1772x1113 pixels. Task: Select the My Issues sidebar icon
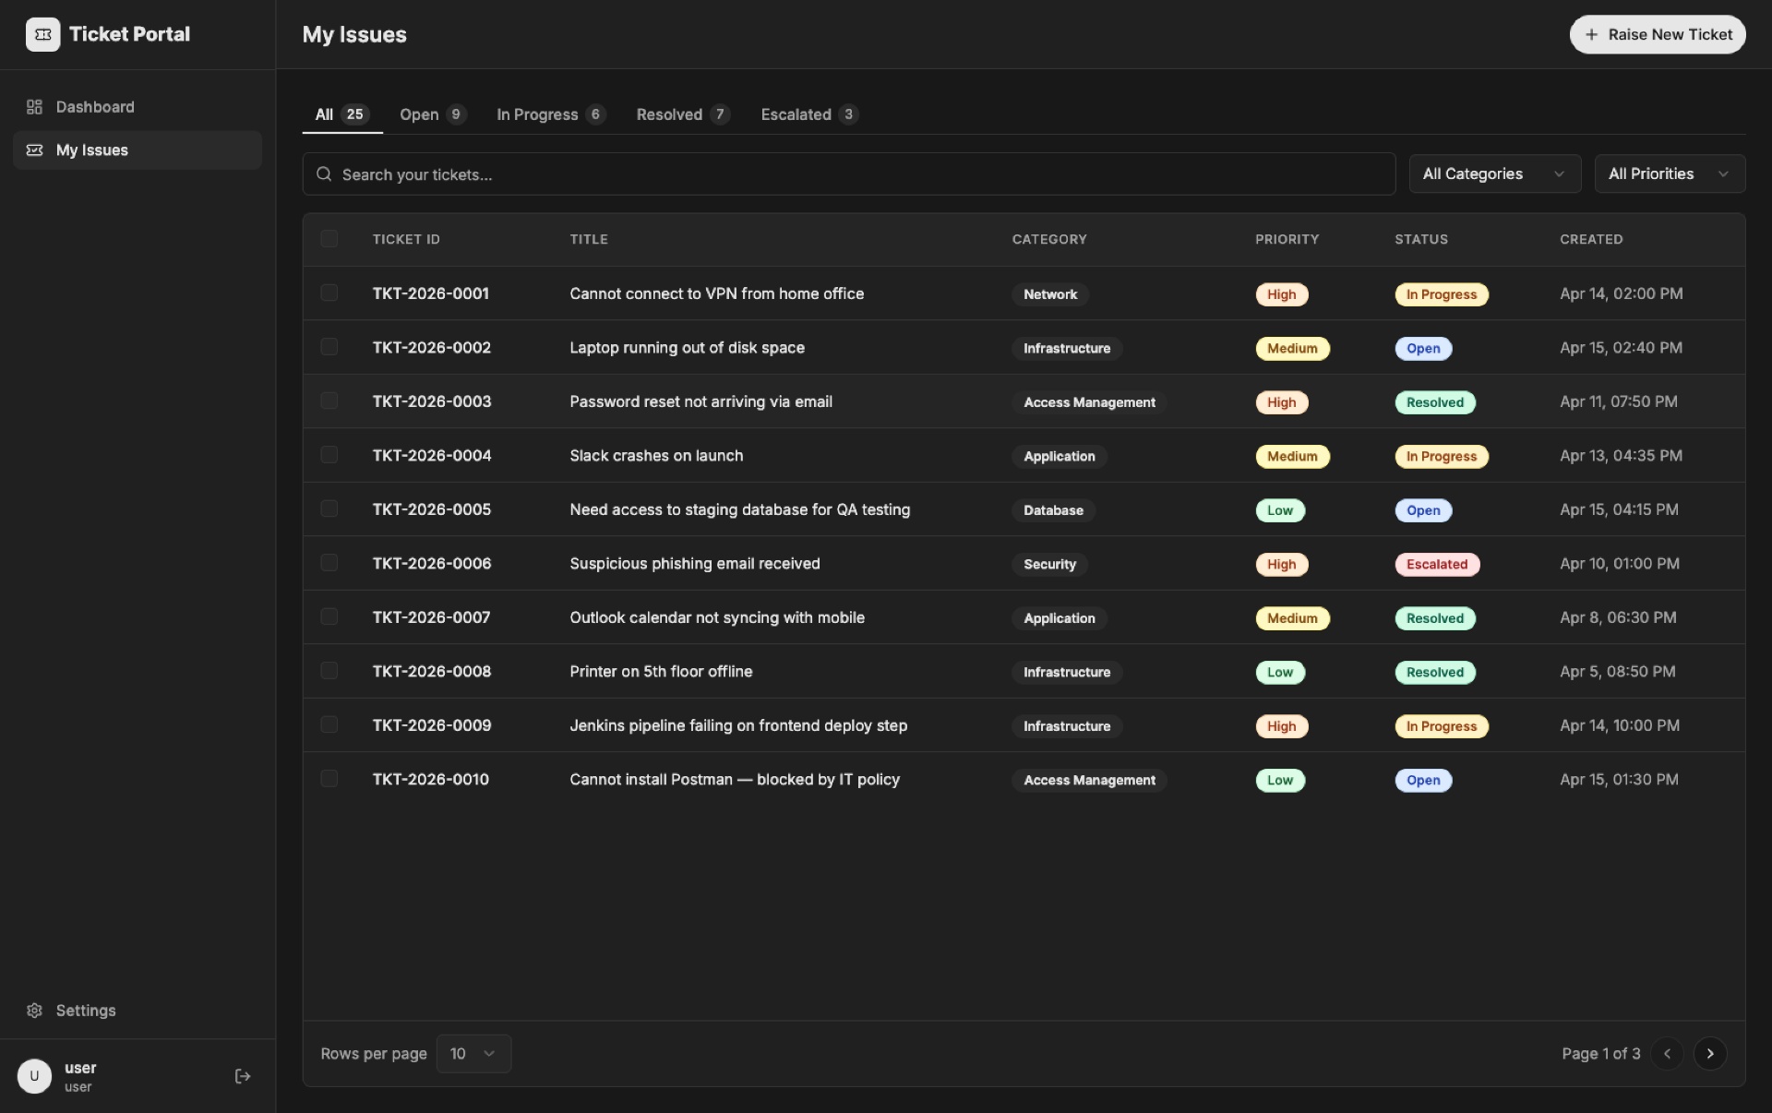click(34, 150)
